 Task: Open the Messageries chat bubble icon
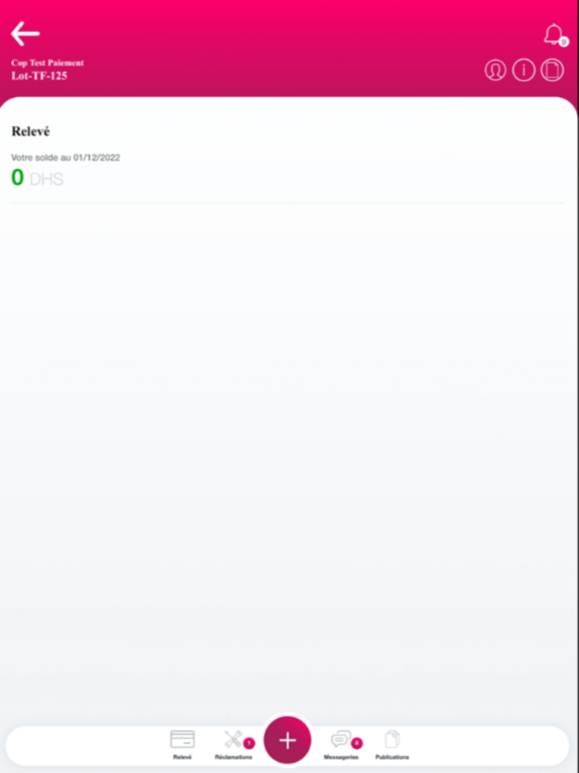(x=341, y=739)
